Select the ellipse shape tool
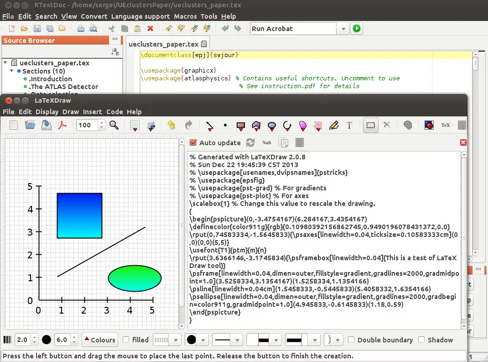The height and width of the screenshot is (362, 488). (x=272, y=125)
